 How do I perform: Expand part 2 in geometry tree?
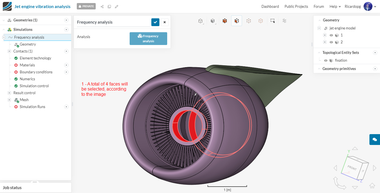[325, 42]
